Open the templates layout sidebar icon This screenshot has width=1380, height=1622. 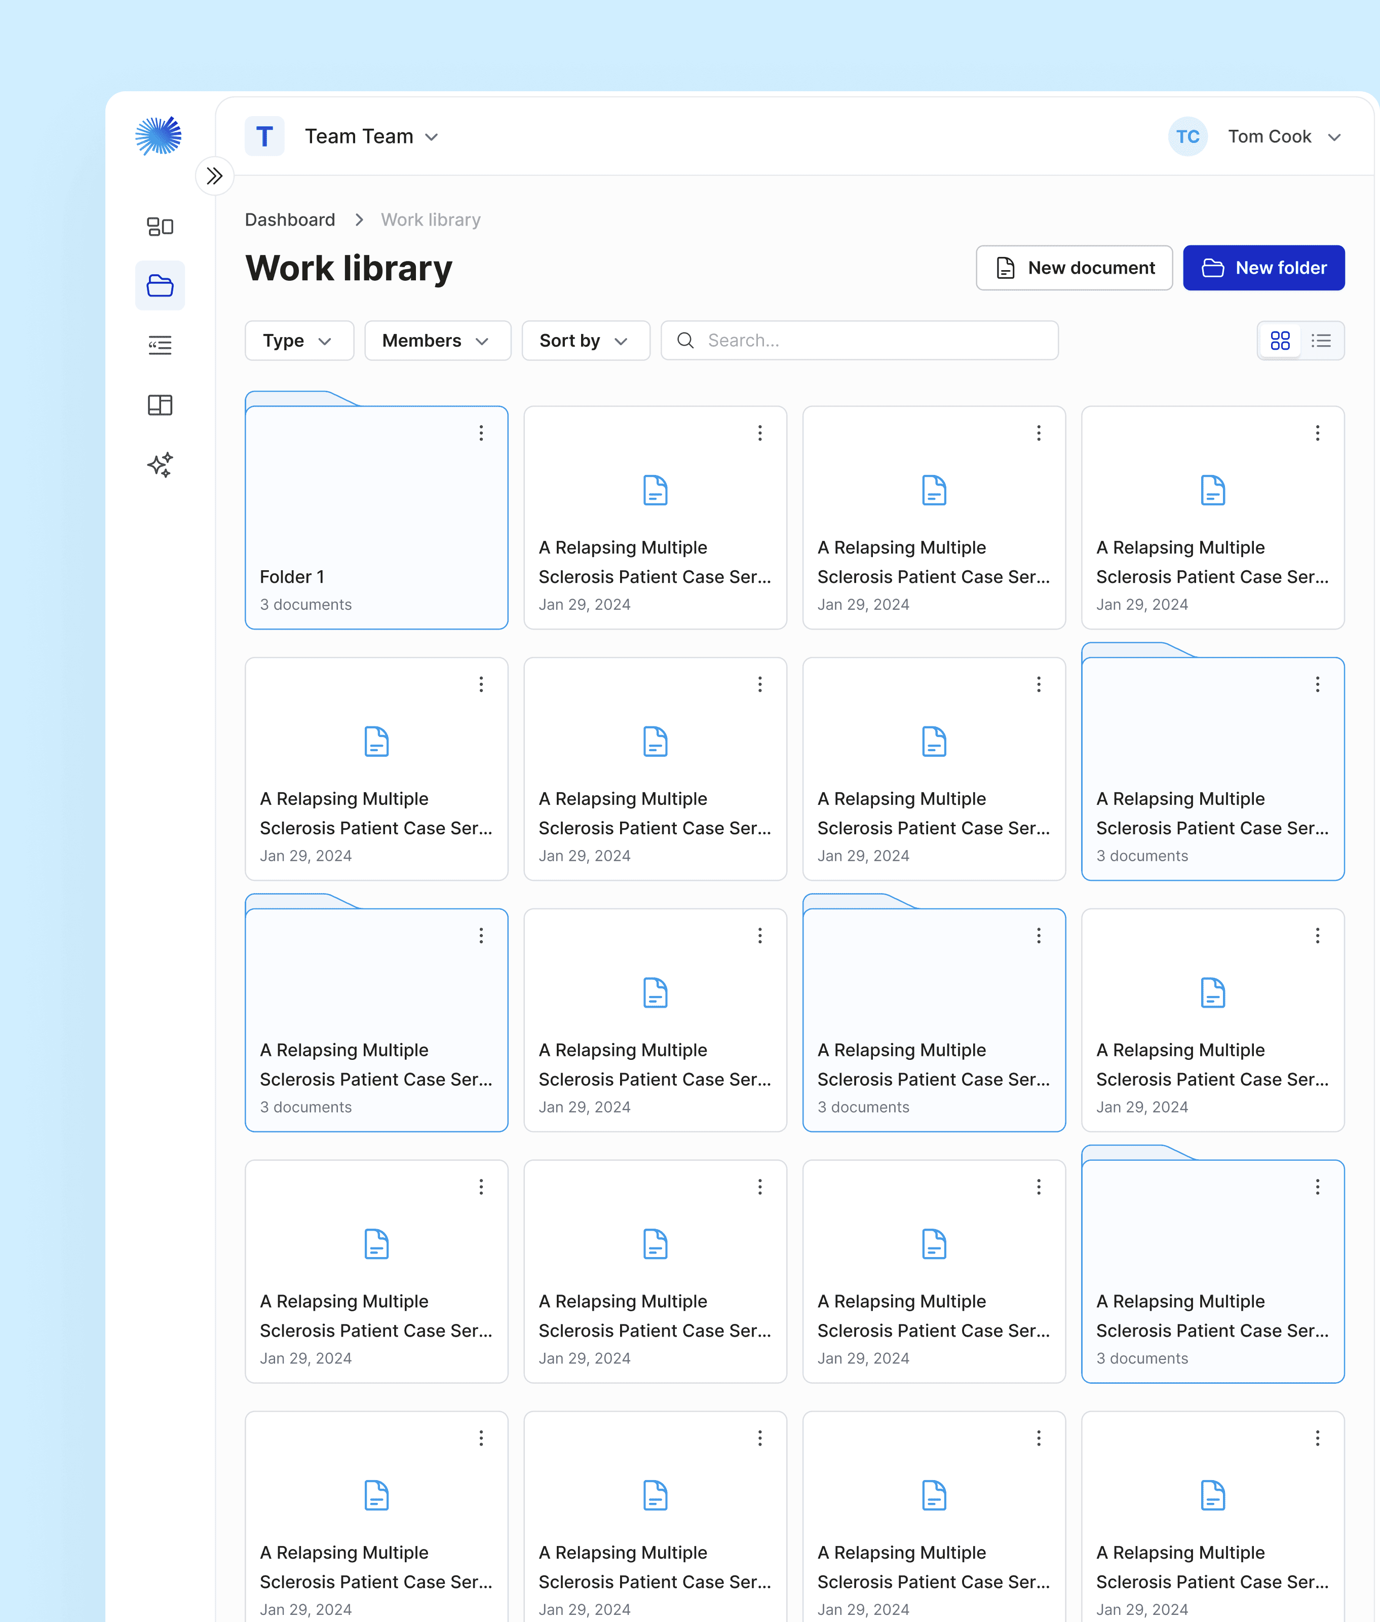(x=160, y=404)
